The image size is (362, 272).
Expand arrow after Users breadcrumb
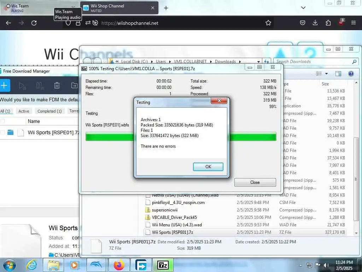pyautogui.click(x=170, y=62)
